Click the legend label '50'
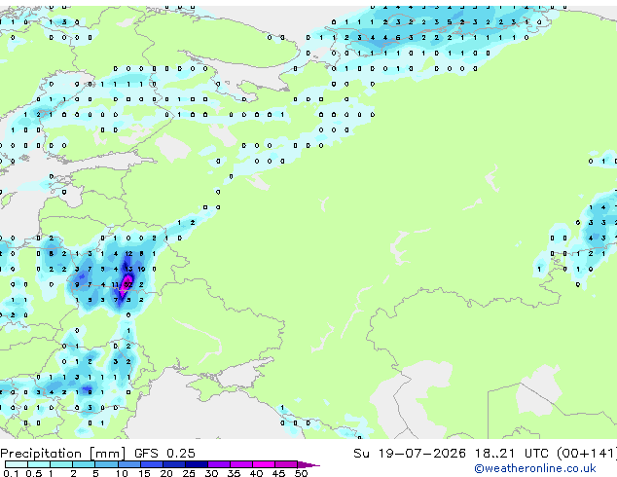Viewport: 617px width, 477px height. [302, 473]
